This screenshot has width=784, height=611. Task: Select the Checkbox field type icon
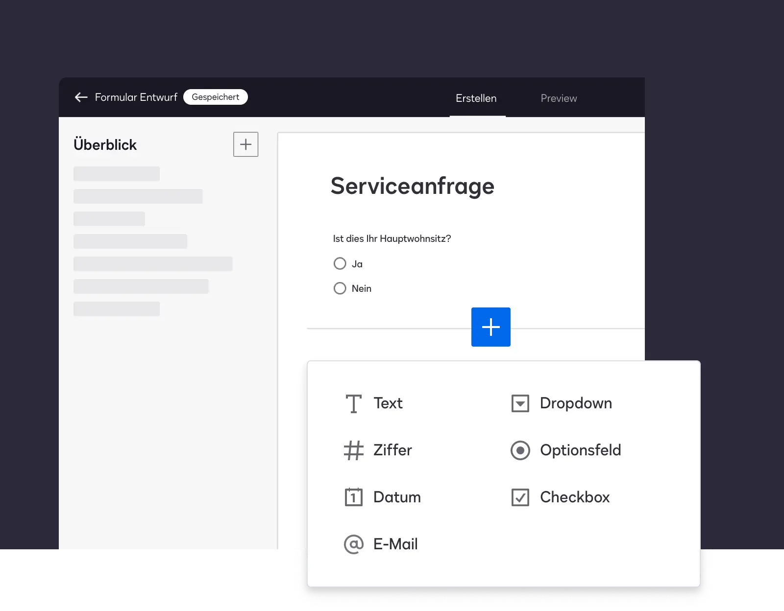(520, 497)
